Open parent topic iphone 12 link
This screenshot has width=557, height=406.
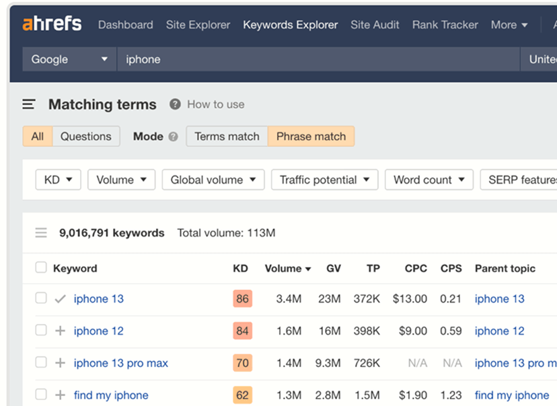499,331
